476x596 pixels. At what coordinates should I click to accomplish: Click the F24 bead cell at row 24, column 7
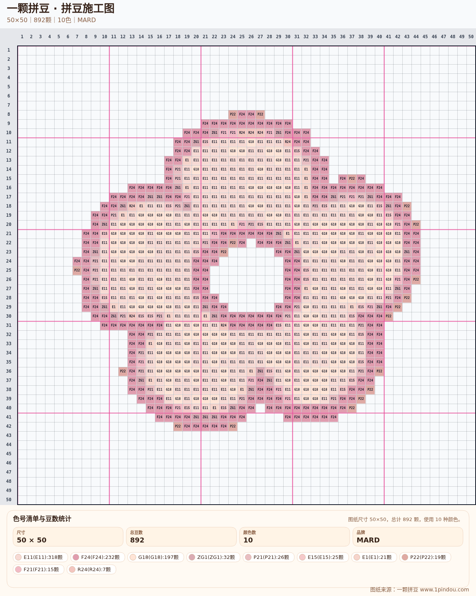[77, 261]
